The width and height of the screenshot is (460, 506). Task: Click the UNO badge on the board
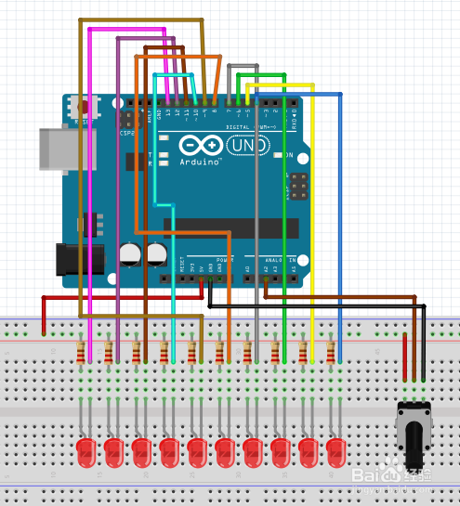click(248, 146)
